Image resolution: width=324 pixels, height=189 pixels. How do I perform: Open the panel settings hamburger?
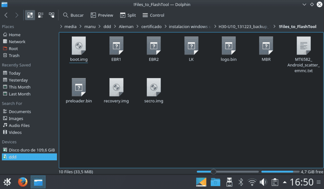[319, 182]
